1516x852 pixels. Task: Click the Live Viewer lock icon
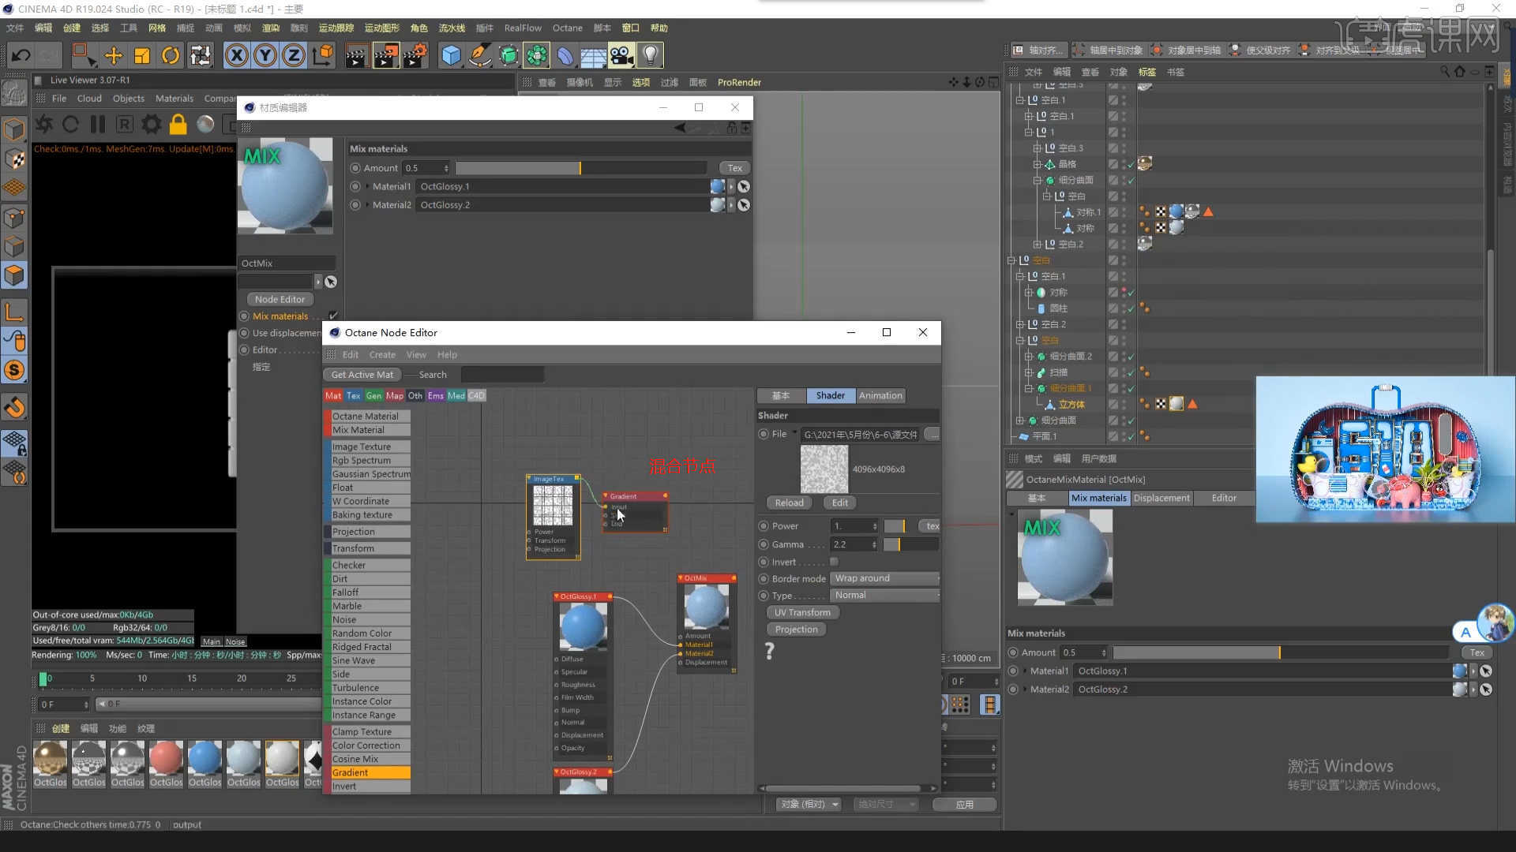178,125
